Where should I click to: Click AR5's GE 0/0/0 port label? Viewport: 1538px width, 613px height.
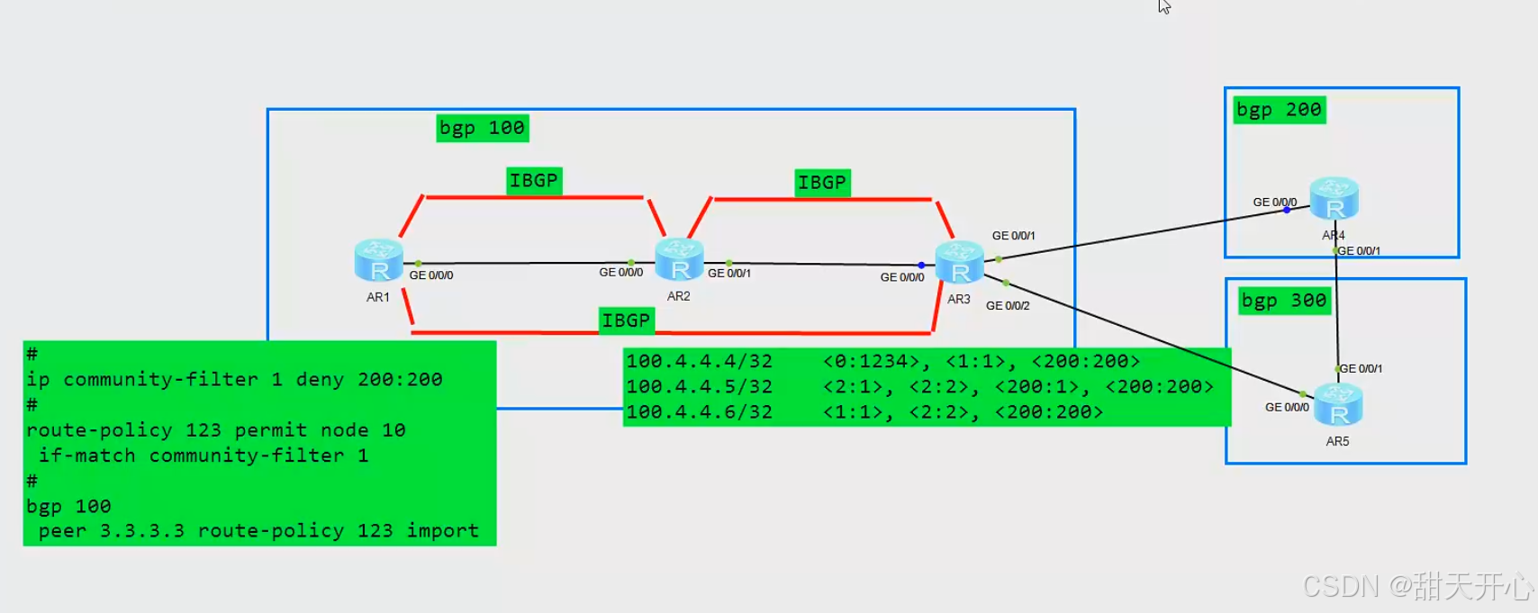pos(1287,408)
